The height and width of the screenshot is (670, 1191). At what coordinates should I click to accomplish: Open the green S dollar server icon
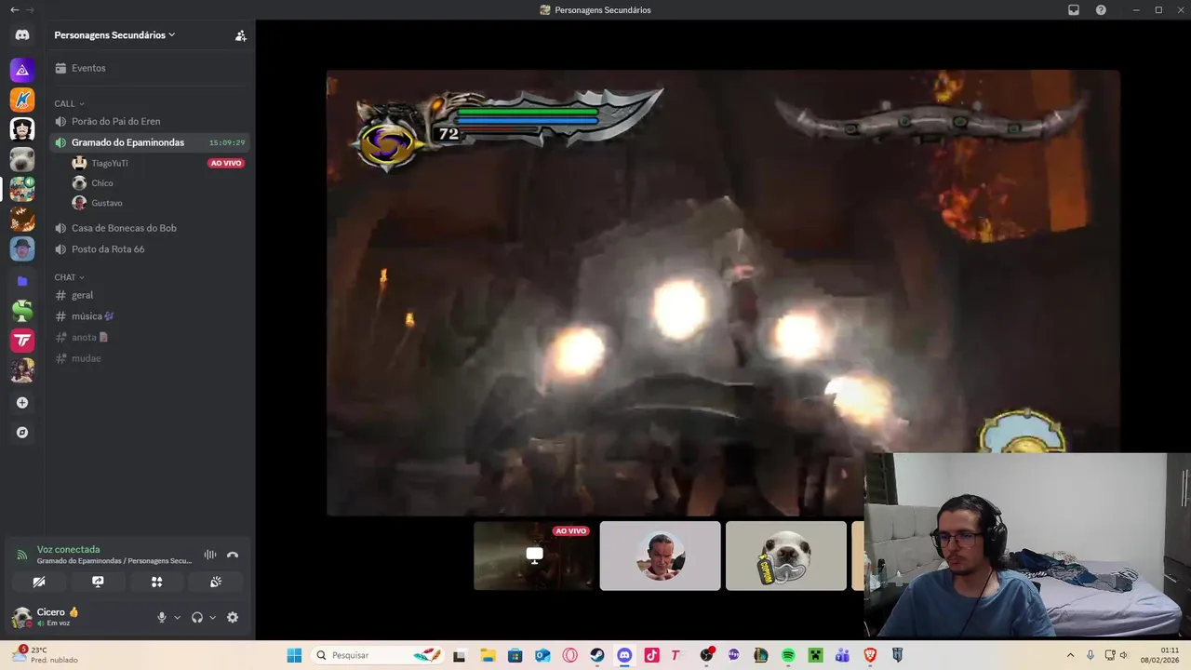pos(22,311)
